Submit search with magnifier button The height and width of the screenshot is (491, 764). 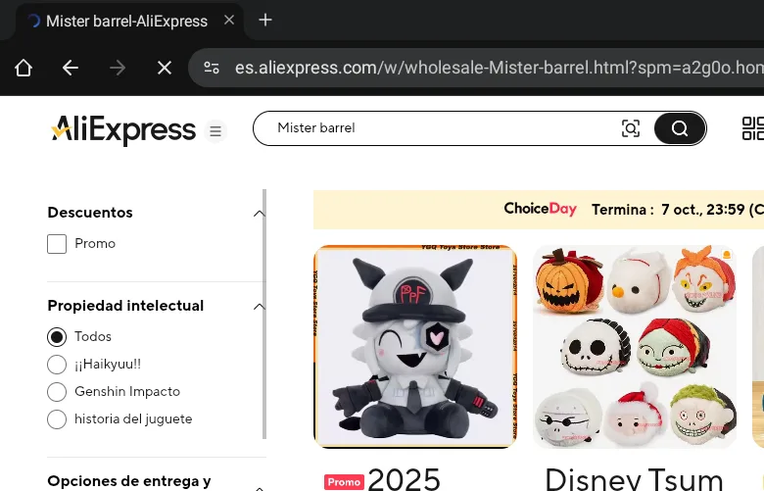679,128
